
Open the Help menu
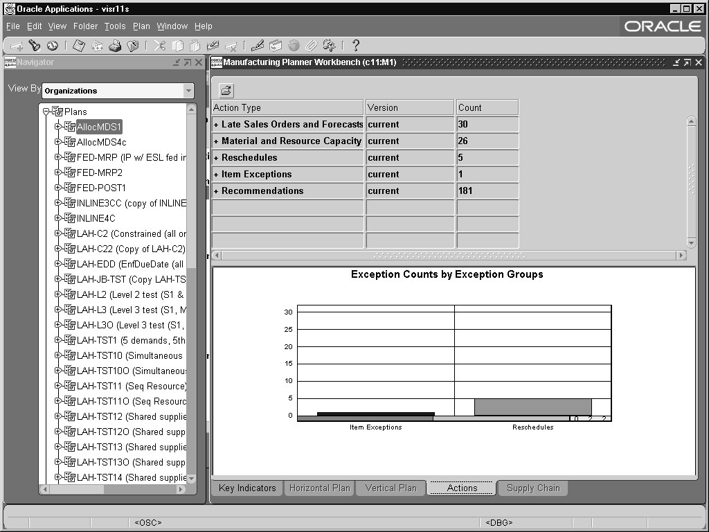[204, 26]
